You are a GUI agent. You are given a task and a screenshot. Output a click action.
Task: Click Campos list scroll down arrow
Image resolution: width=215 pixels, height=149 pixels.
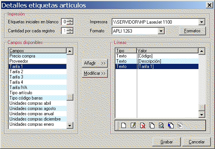70,125
